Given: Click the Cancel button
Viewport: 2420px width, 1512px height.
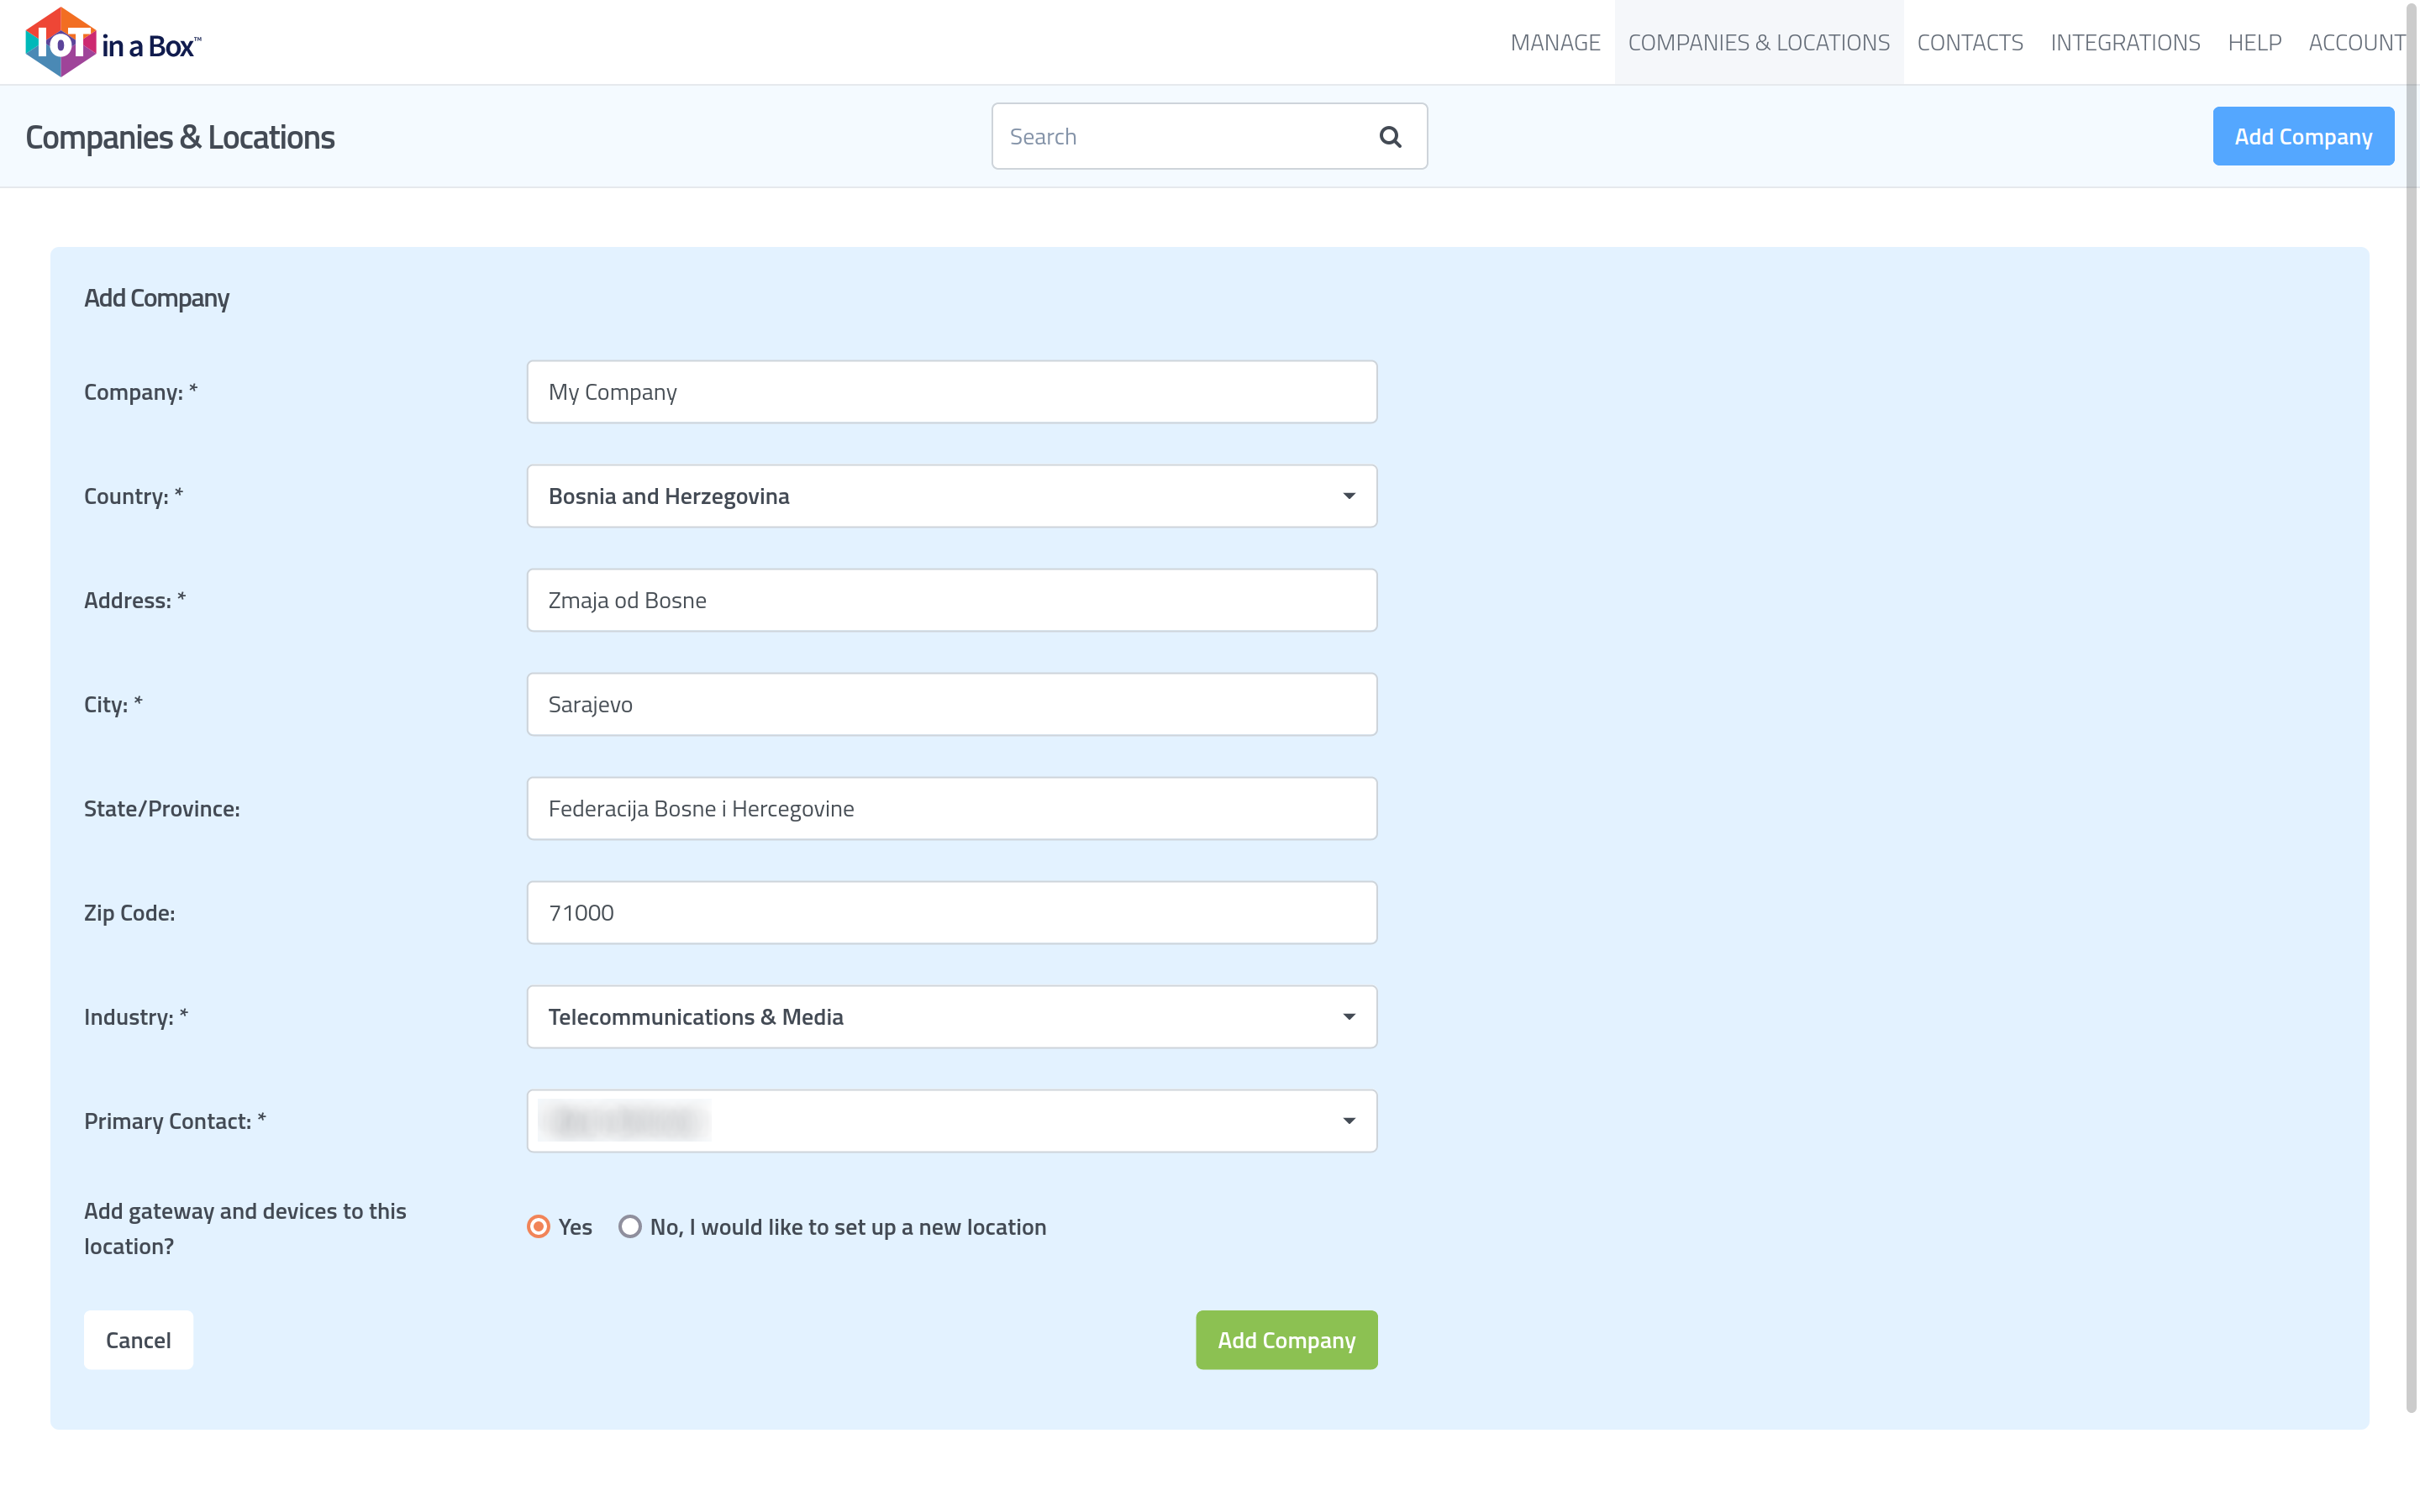Looking at the screenshot, I should 138,1340.
